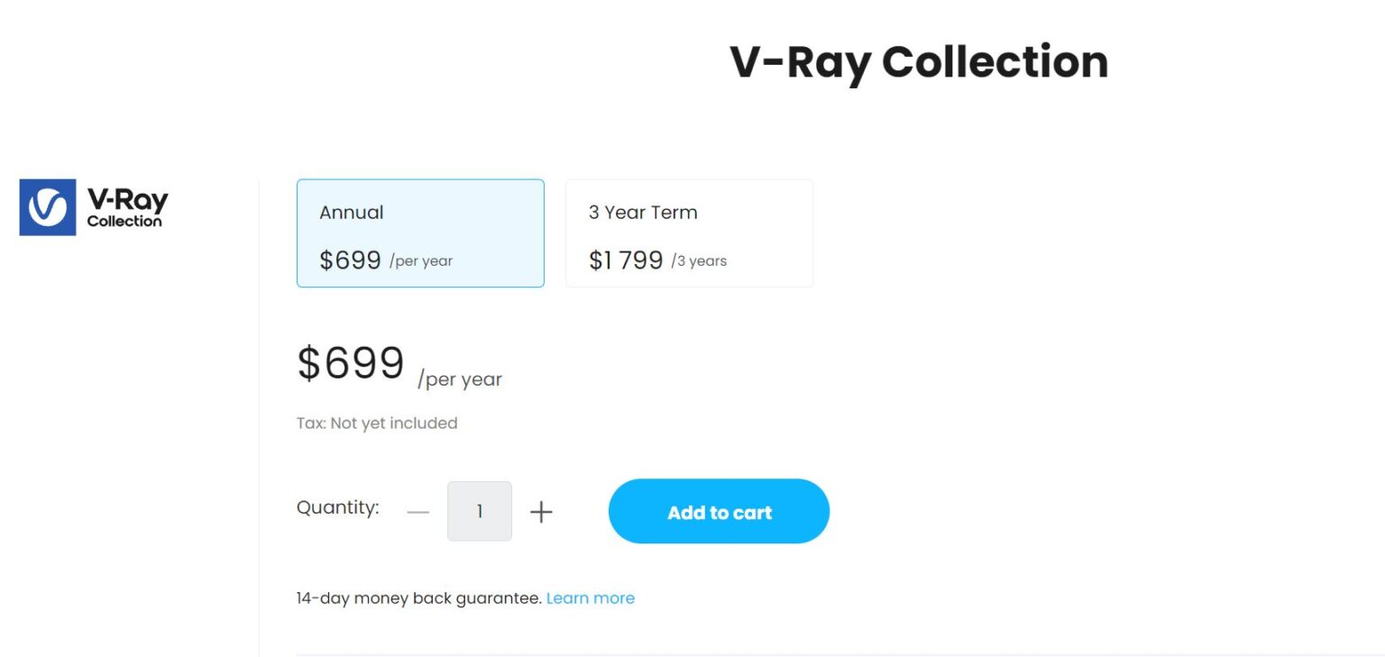Screen dimensions: 1385x657
Task: Choose the 3 Year Term plan card
Action: (689, 233)
